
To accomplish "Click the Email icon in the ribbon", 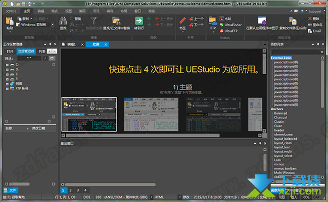I will (315, 31).
